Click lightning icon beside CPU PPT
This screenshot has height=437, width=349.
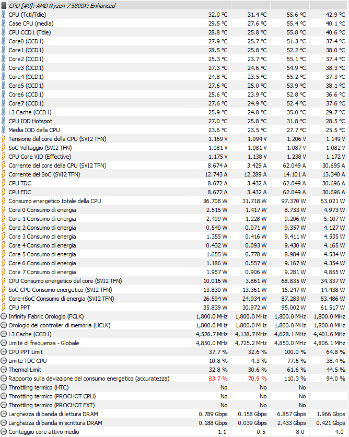[x=3, y=308]
